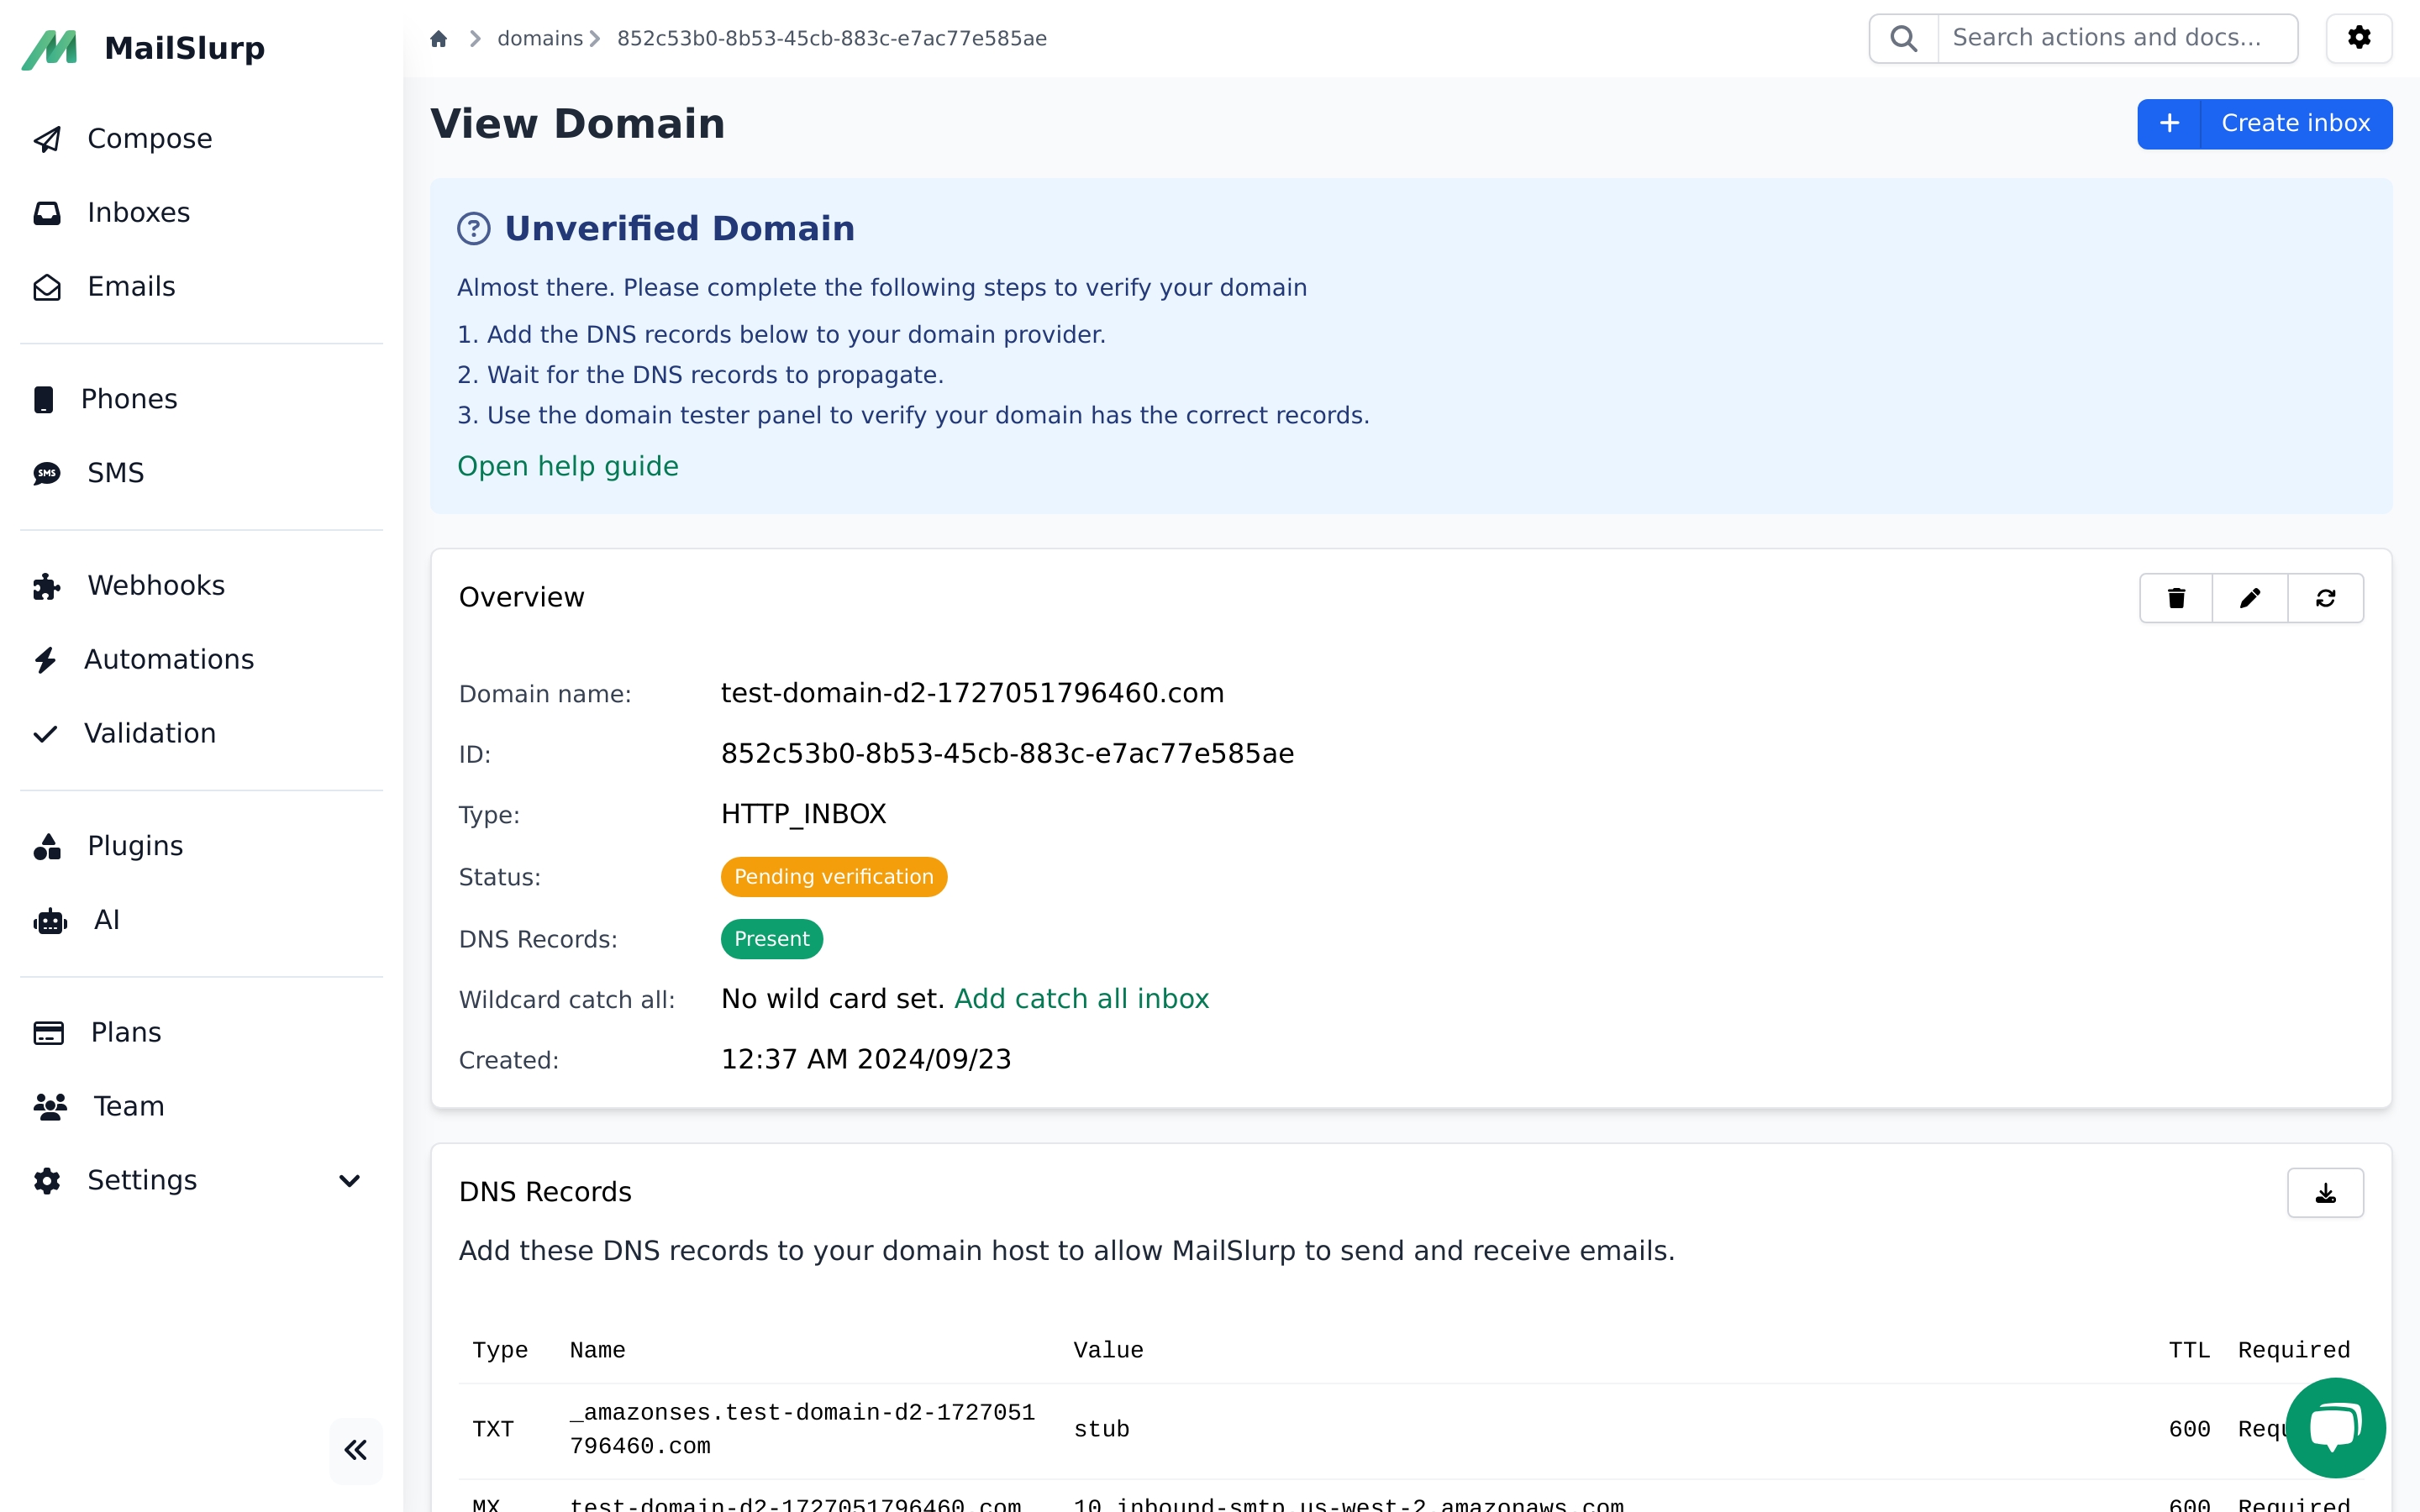Viewport: 2420px width, 1512px height.
Task: Click the search magnifier icon
Action: click(1904, 39)
